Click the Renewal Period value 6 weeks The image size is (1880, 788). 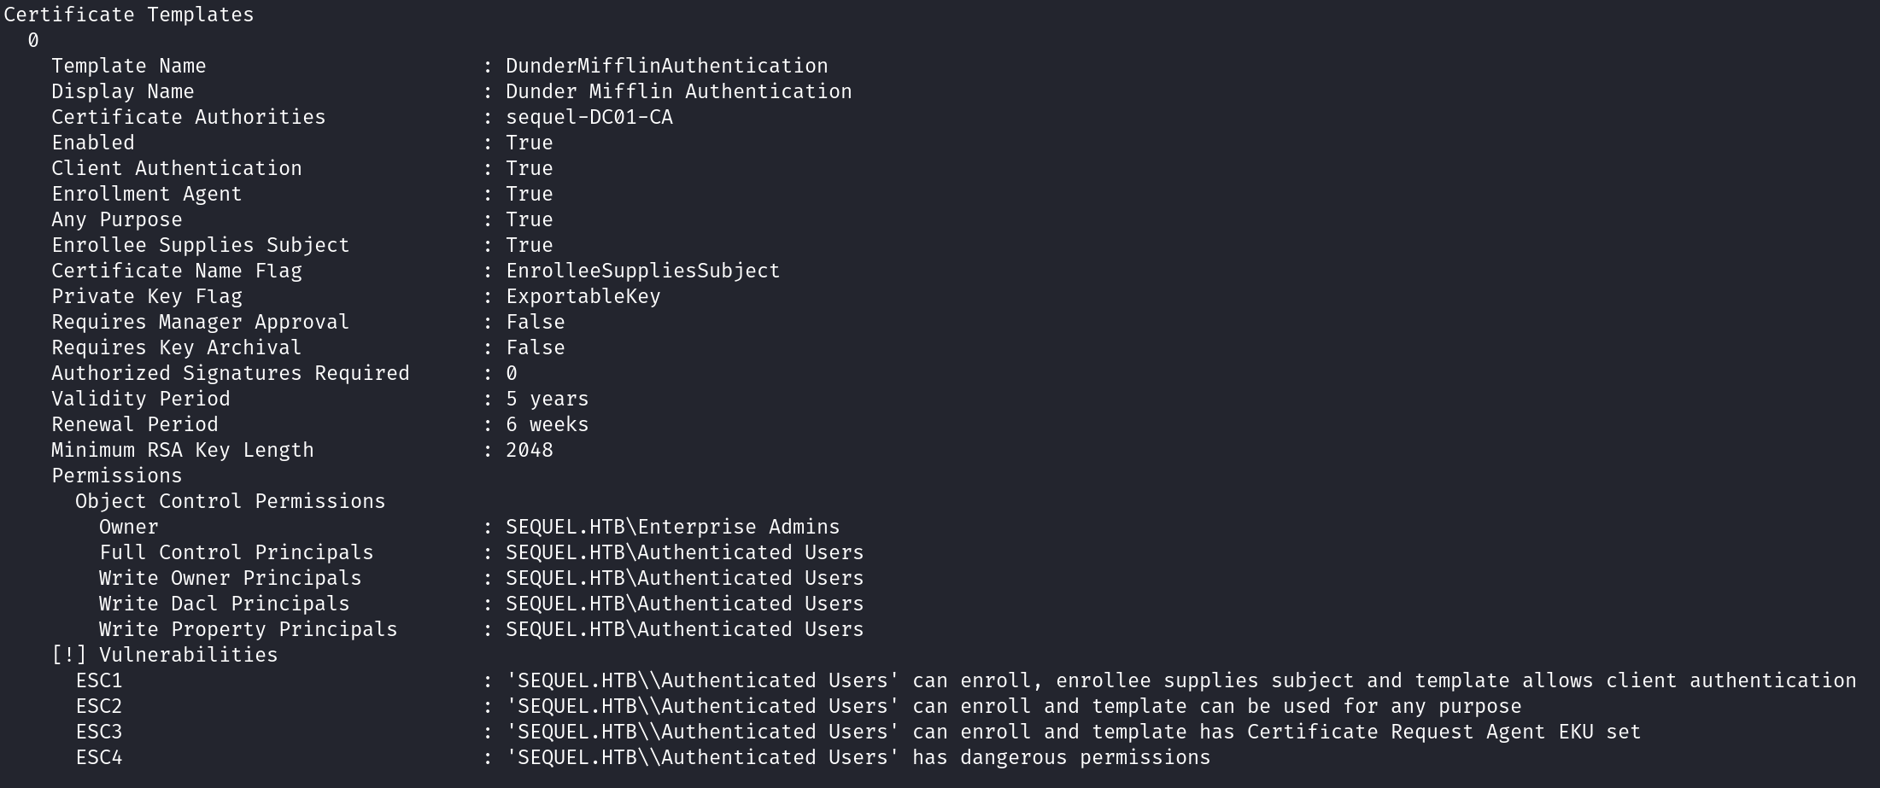pyautogui.click(x=547, y=424)
